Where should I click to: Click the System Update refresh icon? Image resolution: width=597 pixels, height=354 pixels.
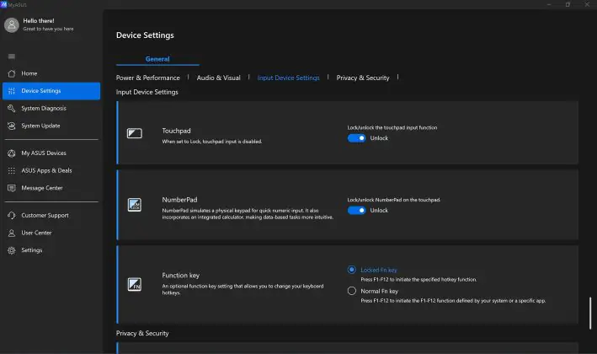12,126
